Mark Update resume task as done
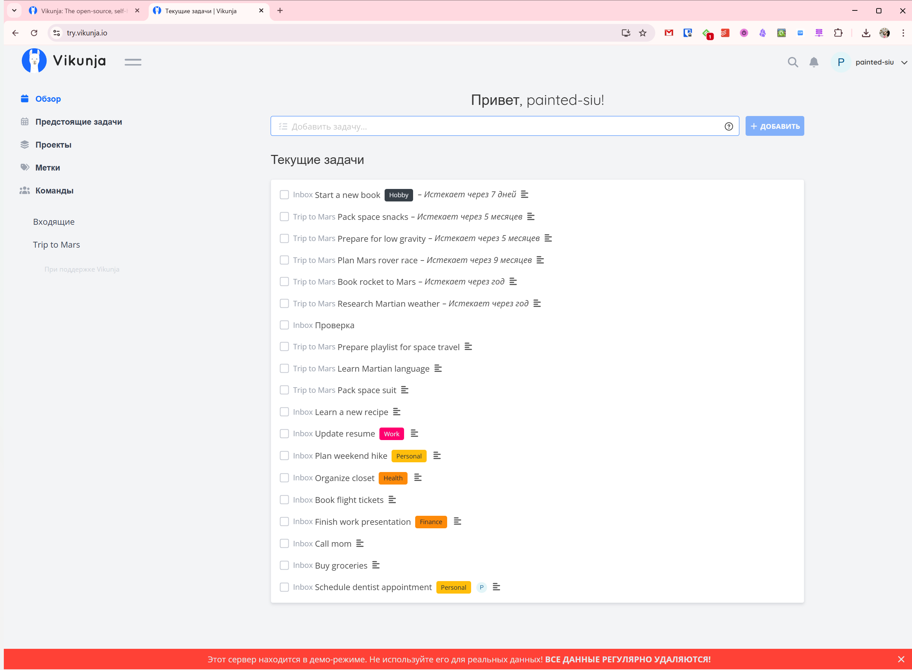Screen dimensions: 912x670 pos(284,433)
